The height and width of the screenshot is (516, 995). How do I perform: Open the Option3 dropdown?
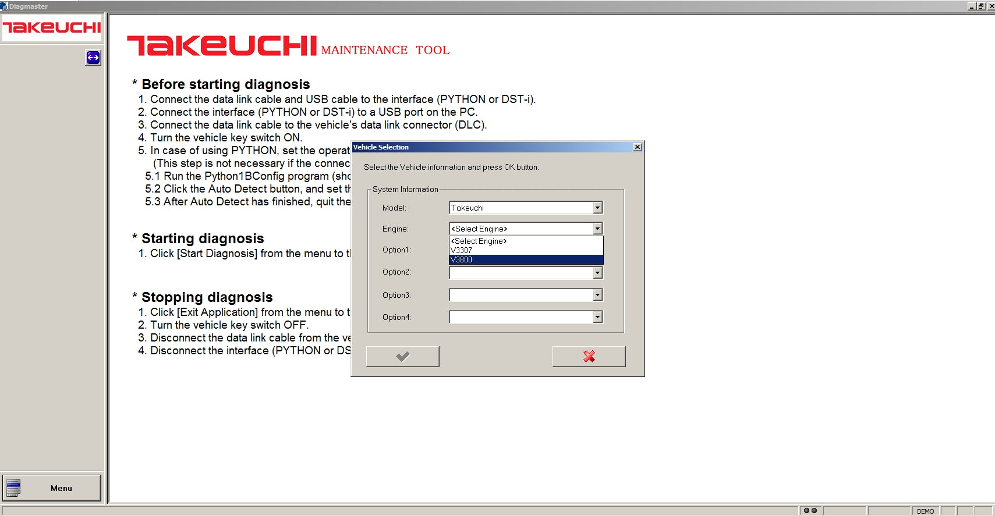point(597,295)
